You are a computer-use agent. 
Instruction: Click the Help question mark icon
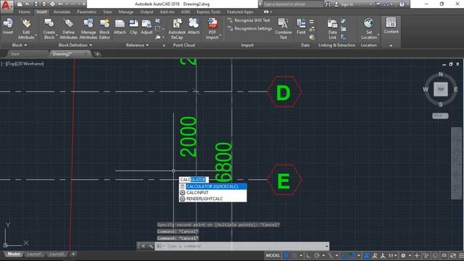point(402,4)
